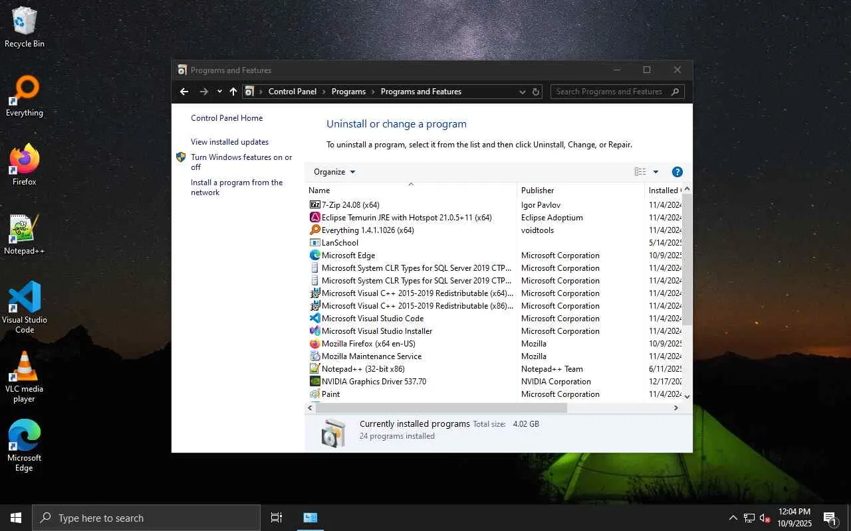Click the Forward navigation arrow
The height and width of the screenshot is (531, 851).
pyautogui.click(x=204, y=92)
